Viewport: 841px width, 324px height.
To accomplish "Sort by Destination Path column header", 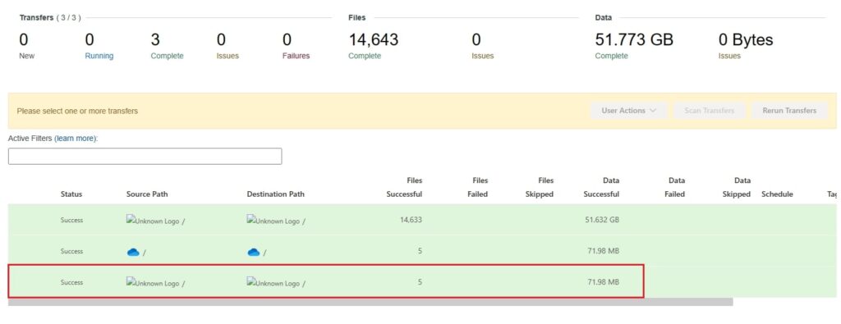I will 275,194.
